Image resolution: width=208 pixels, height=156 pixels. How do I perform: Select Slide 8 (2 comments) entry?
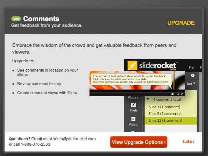(165, 114)
